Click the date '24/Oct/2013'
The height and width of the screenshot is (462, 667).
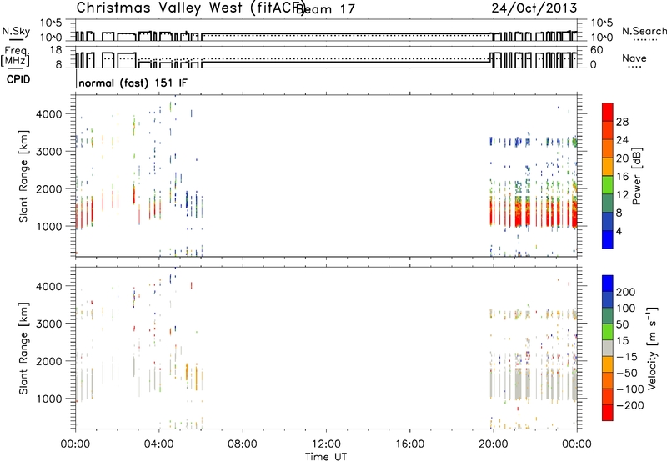[x=534, y=8]
